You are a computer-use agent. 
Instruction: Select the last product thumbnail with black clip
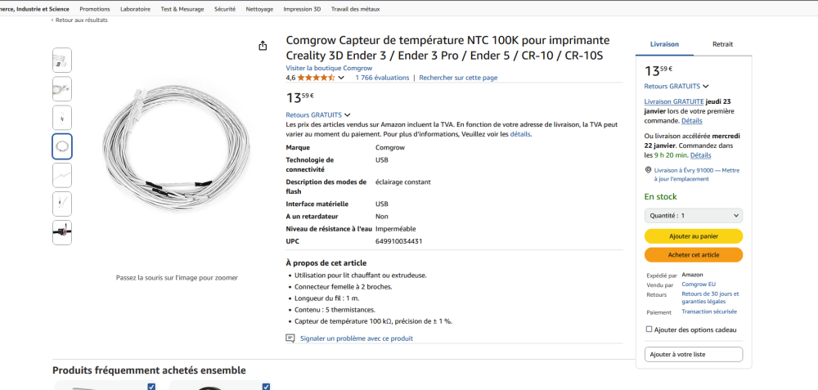62,232
